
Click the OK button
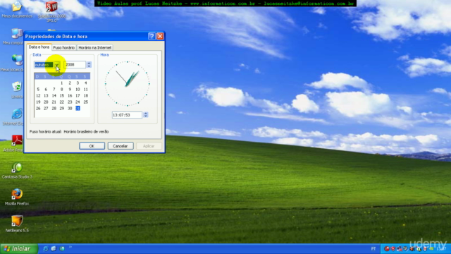92,146
